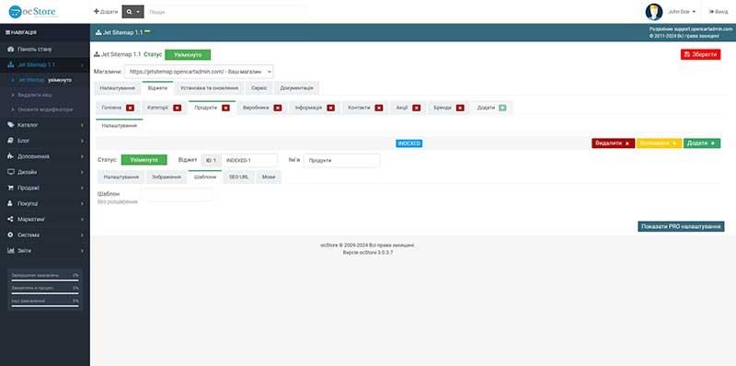Remove the Головна widget with red X
Screen dimensions: 736x366
130,108
